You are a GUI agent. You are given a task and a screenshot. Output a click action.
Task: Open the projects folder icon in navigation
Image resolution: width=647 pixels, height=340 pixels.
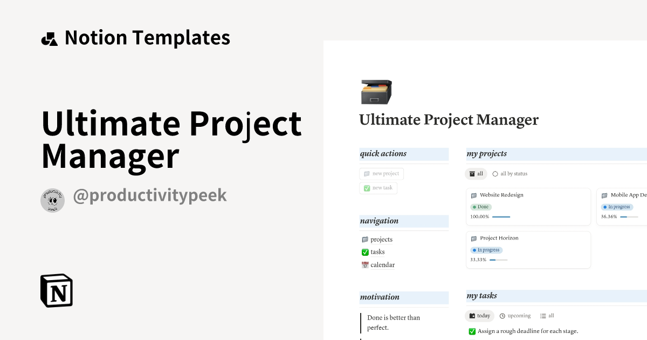click(x=365, y=239)
